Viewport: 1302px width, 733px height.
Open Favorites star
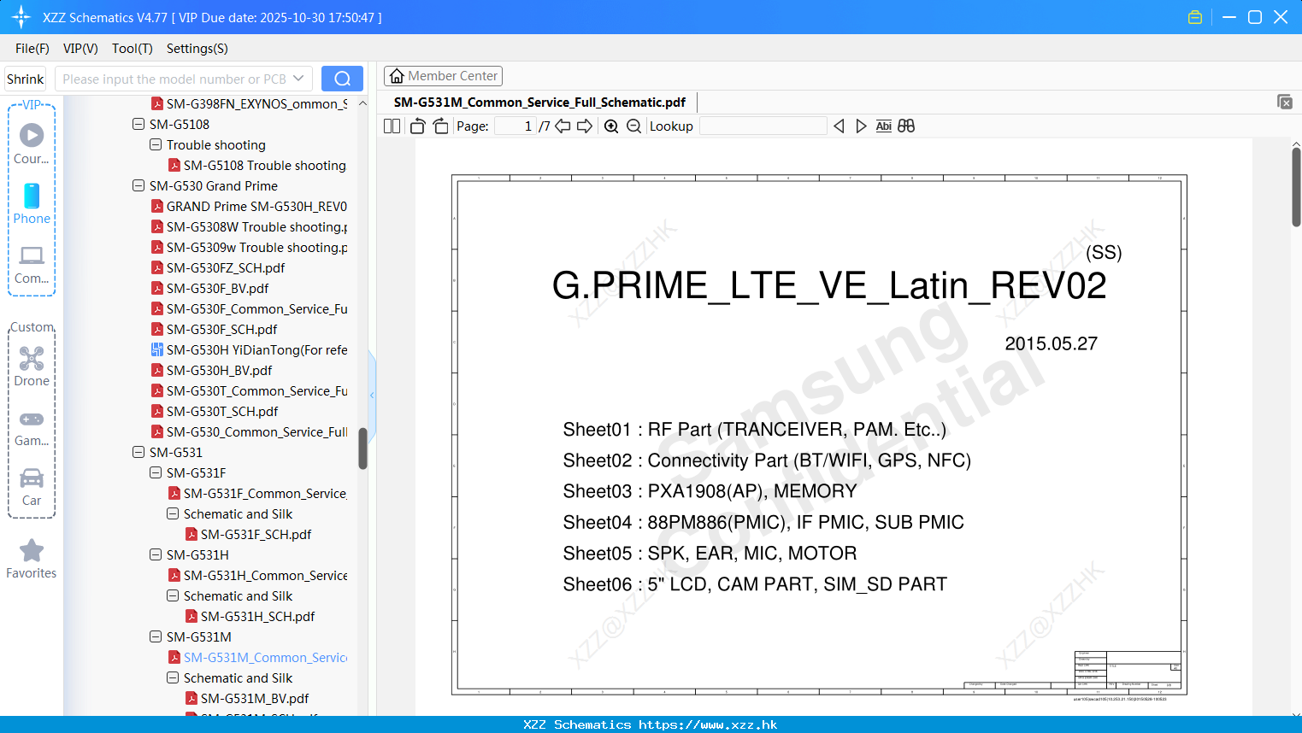(x=32, y=560)
